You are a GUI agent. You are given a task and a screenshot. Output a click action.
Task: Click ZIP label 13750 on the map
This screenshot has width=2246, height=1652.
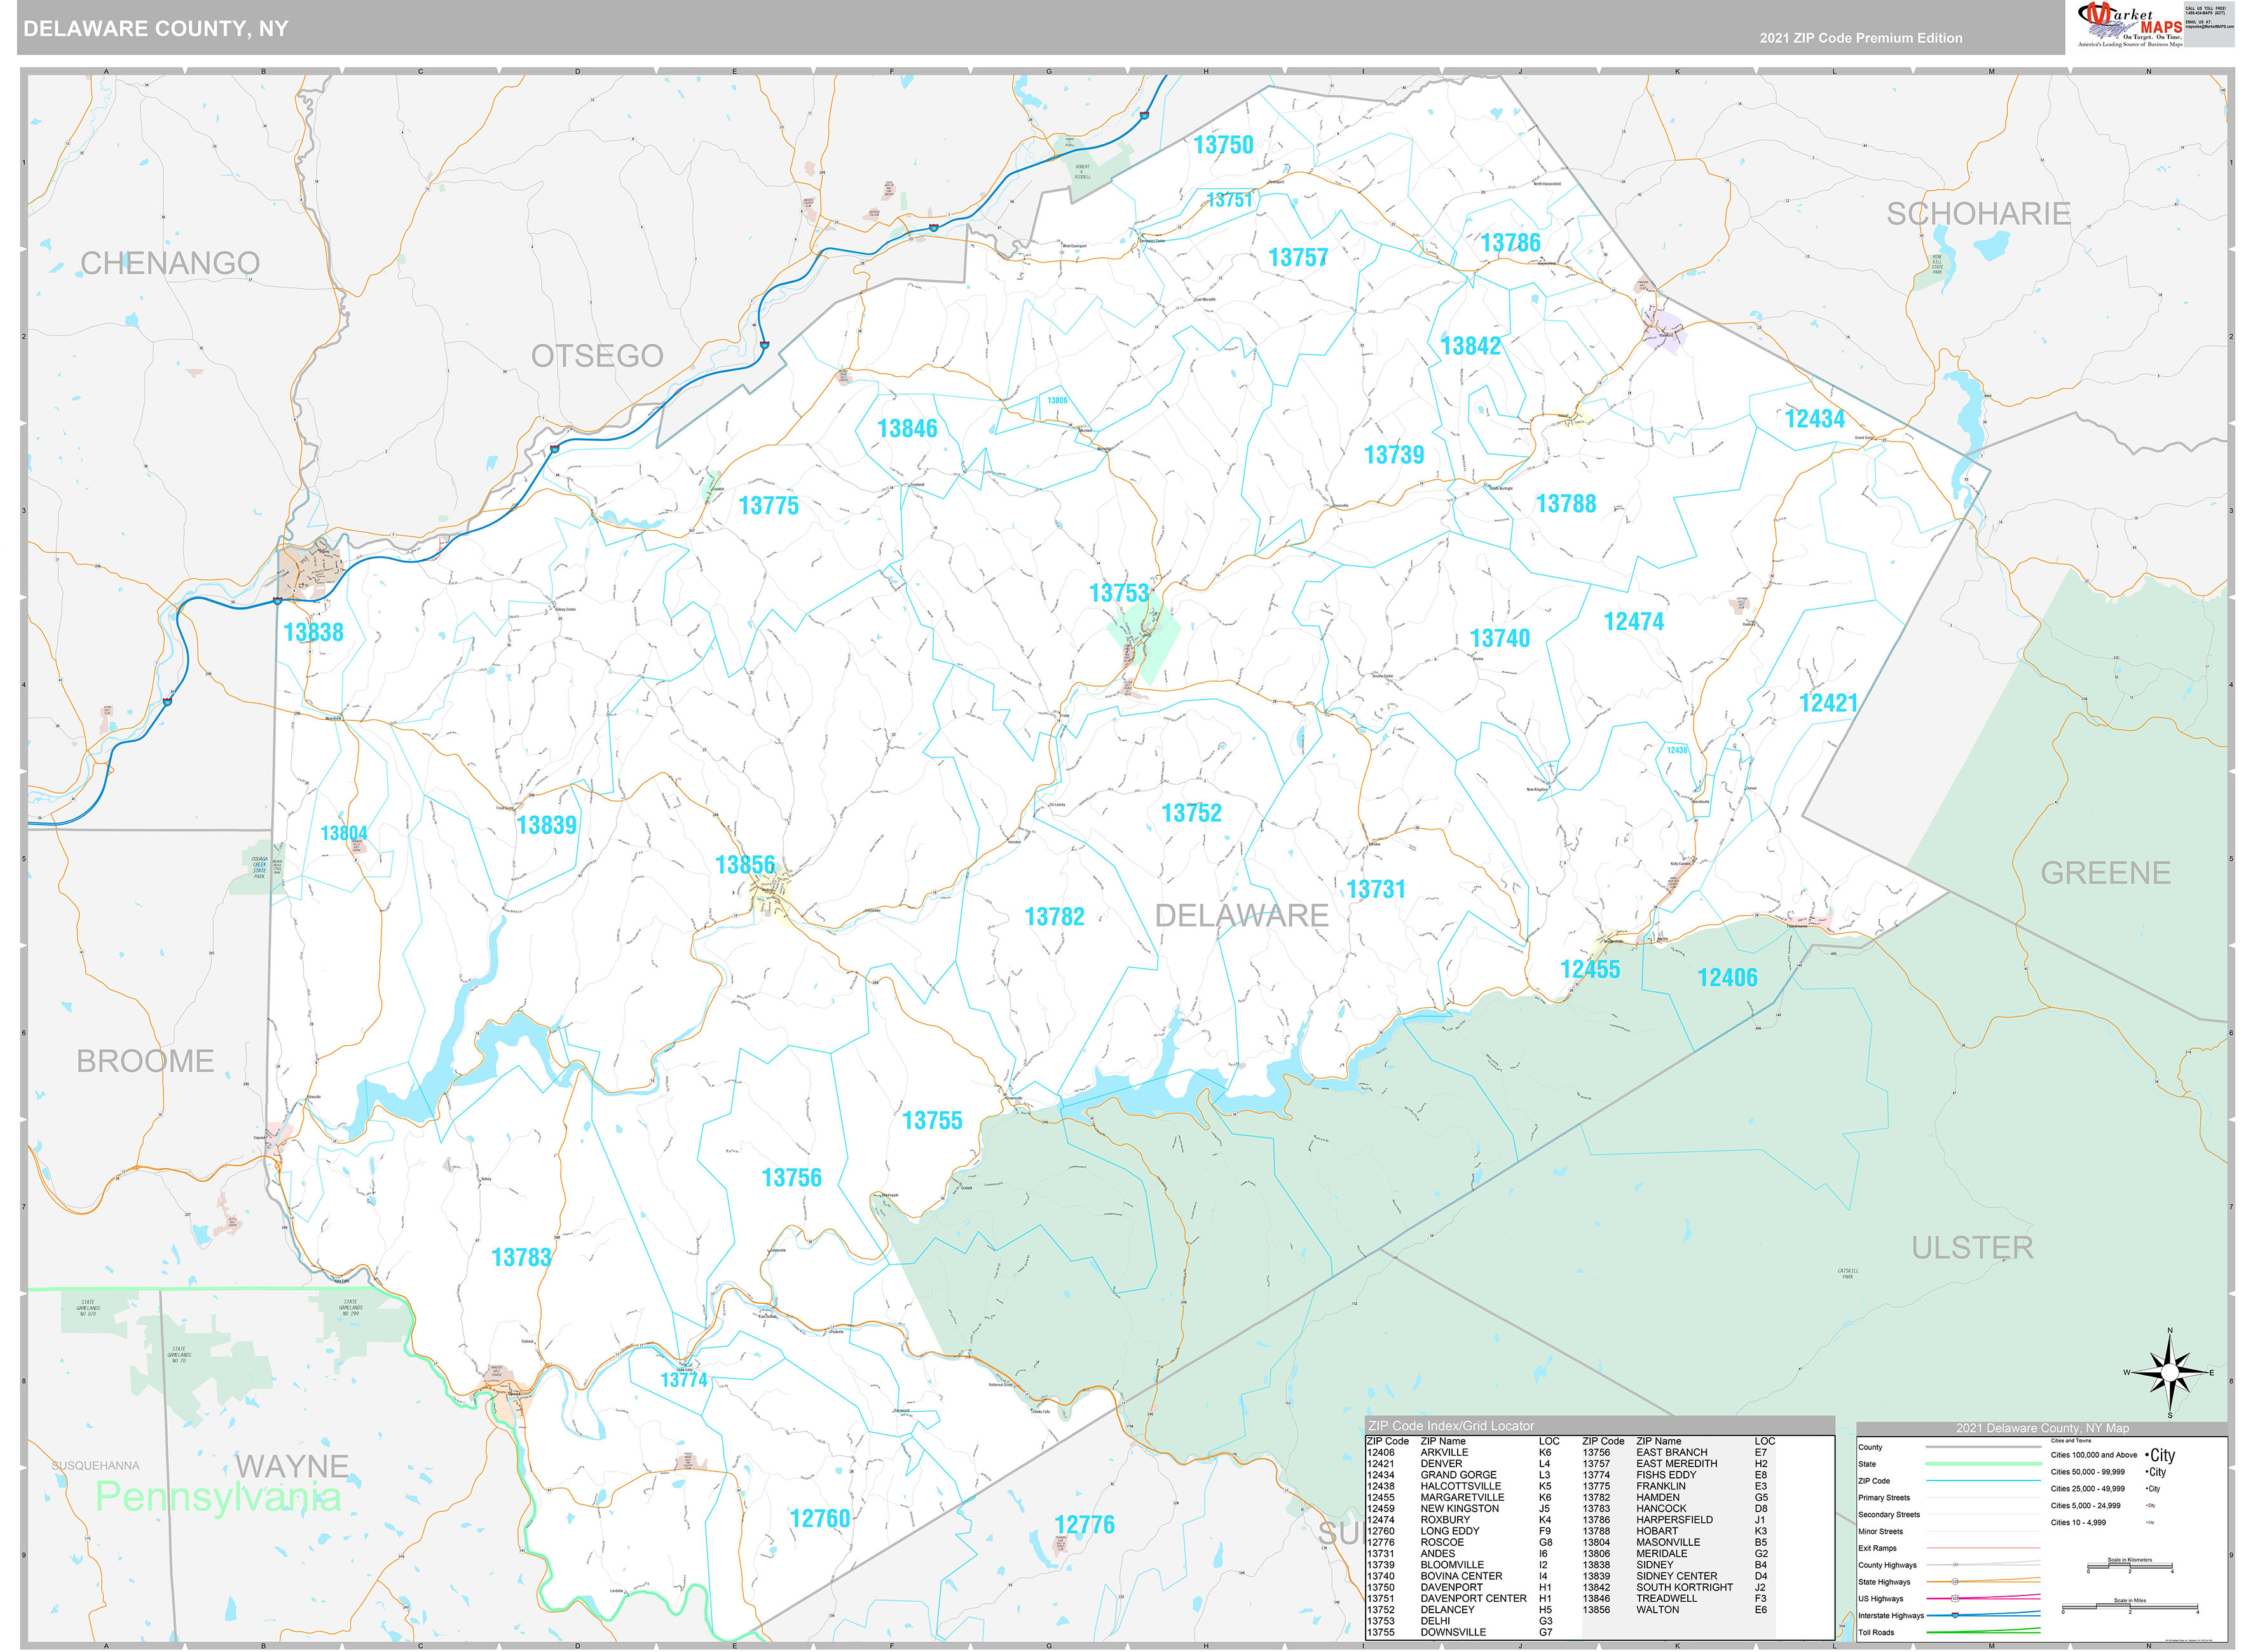pyautogui.click(x=1222, y=145)
